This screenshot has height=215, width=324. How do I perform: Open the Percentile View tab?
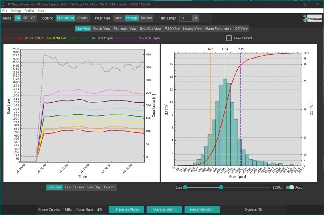125,28
